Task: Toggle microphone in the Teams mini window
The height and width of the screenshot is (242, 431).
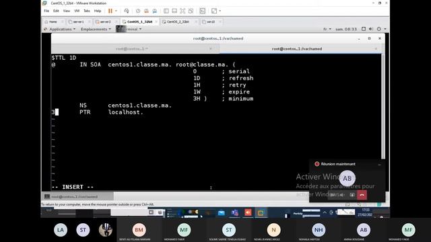Action: click(x=341, y=195)
